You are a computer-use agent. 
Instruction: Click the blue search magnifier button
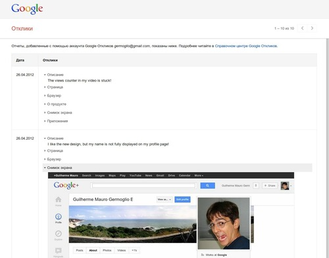[207, 186]
